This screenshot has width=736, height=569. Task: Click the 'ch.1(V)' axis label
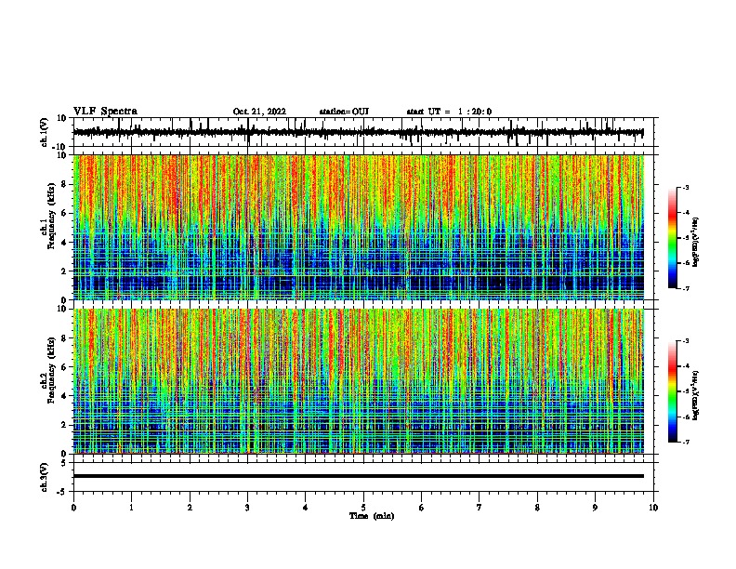pos(45,132)
